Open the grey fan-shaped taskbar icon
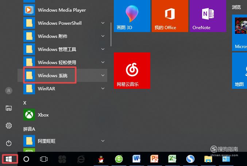This screenshot has width=247, height=166. (62, 159)
